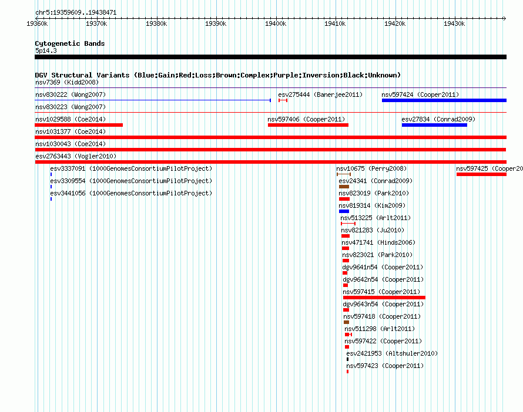Select esv3309554 1000Genomes variant label
523x412 pixels.
click(x=131, y=181)
